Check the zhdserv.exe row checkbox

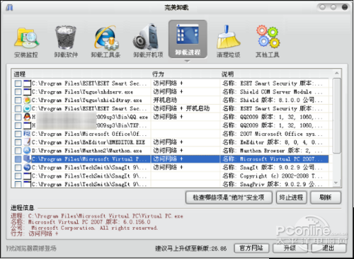(18, 92)
